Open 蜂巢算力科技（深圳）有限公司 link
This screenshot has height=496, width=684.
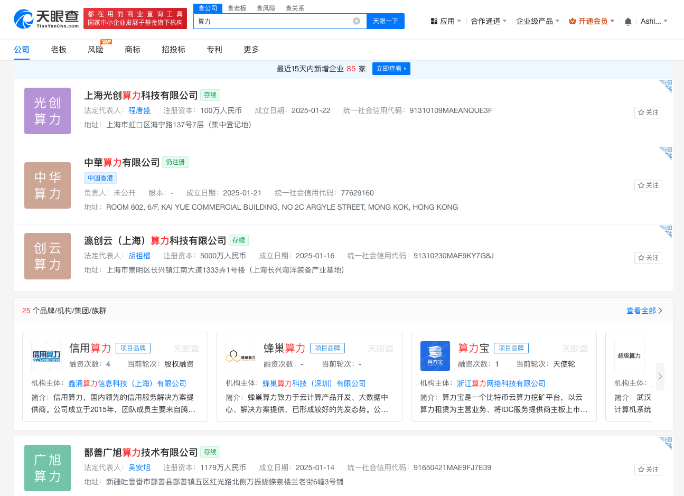coord(314,383)
